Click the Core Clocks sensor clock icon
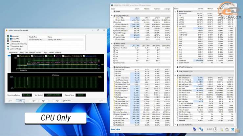243x136 pixels. click(116, 20)
